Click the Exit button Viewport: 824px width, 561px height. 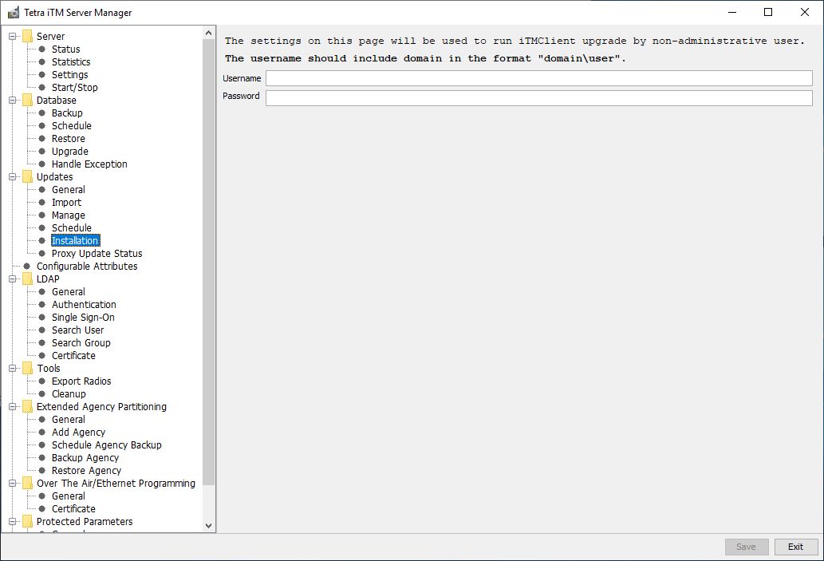click(x=795, y=547)
